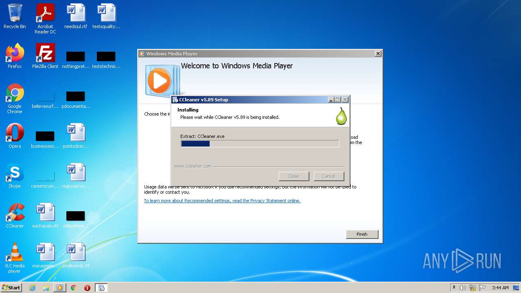Launch Google Chrome desktop shortcut
521x293 pixels.
15,98
